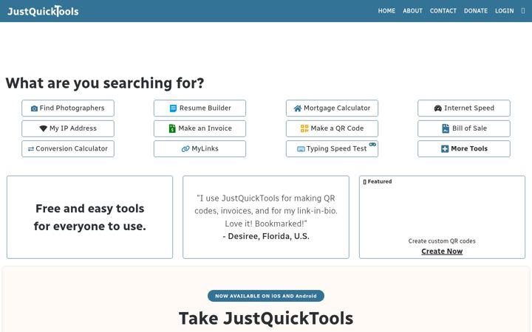Open the Bill of Sale tool

tap(464, 128)
